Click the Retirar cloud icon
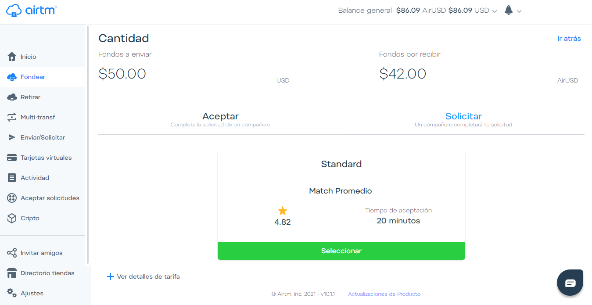Screen dimensions: 592x305 [x=12, y=97]
